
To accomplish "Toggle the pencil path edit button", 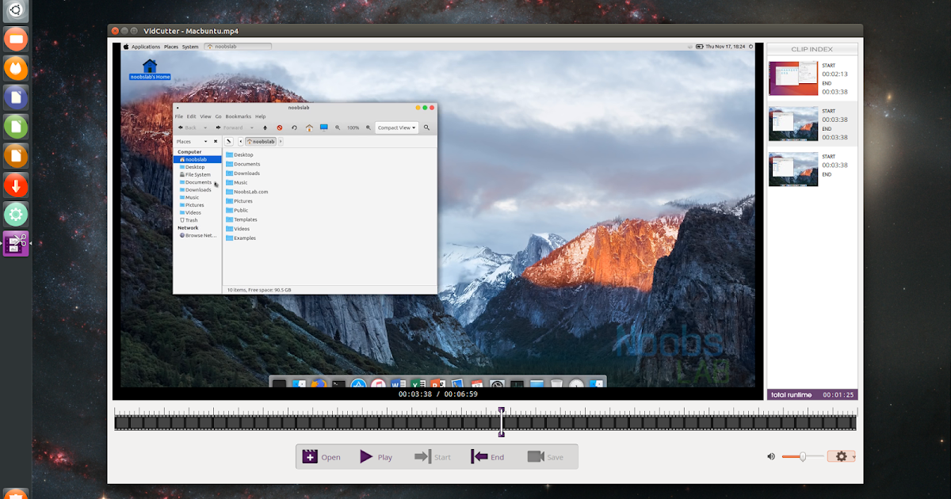I will [229, 142].
